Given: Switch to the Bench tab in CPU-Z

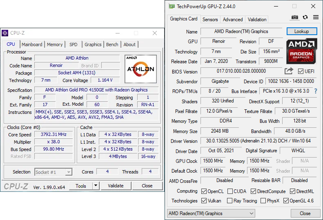Looking at the screenshot, I should pyautogui.click(x=112, y=44).
